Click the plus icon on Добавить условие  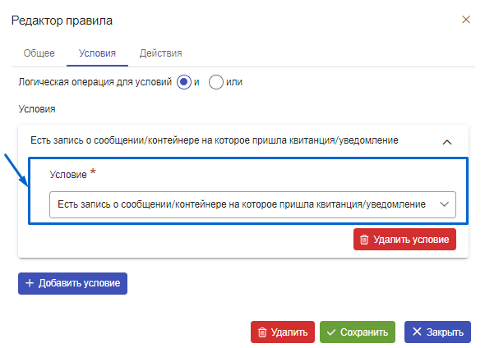coord(30,283)
